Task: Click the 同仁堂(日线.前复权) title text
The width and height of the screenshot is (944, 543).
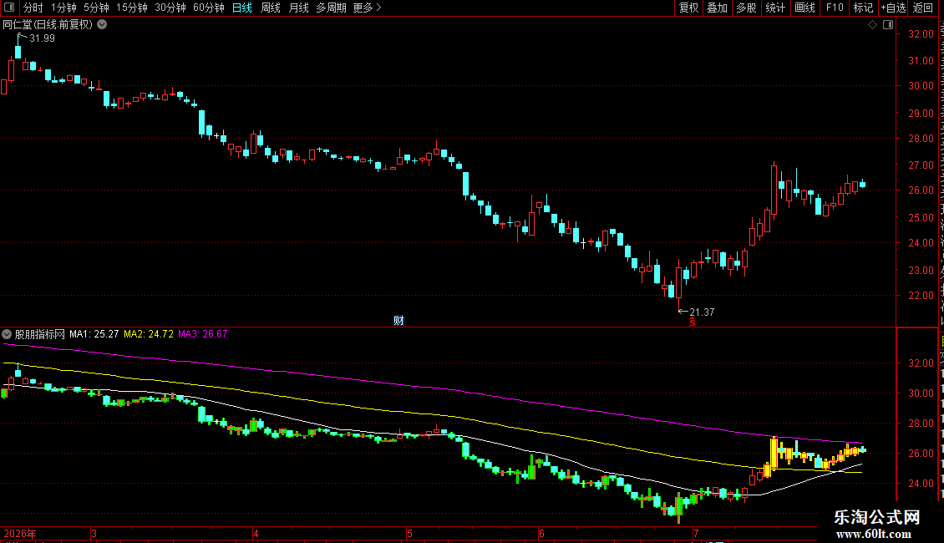Action: tap(48, 25)
